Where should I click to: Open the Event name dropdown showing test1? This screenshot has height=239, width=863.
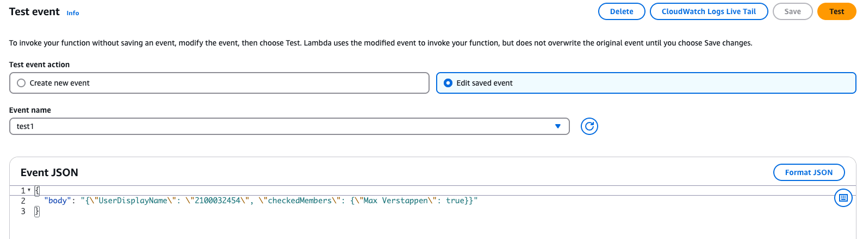coord(289,126)
